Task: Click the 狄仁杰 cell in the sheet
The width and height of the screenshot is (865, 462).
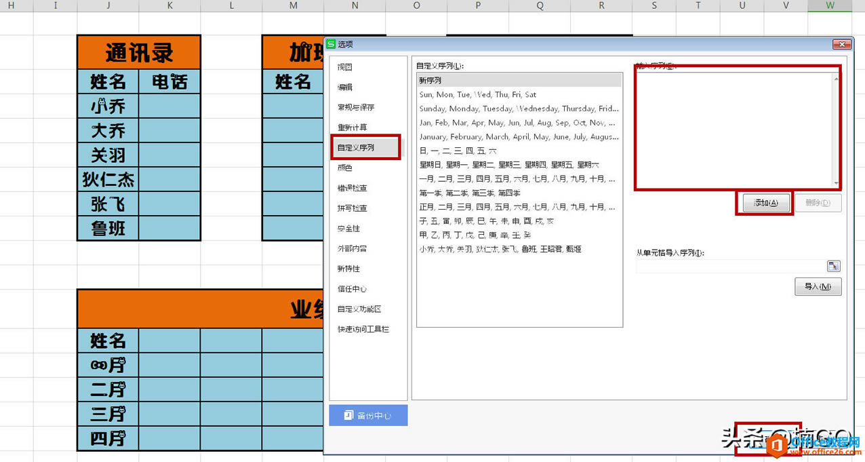Action: [108, 179]
